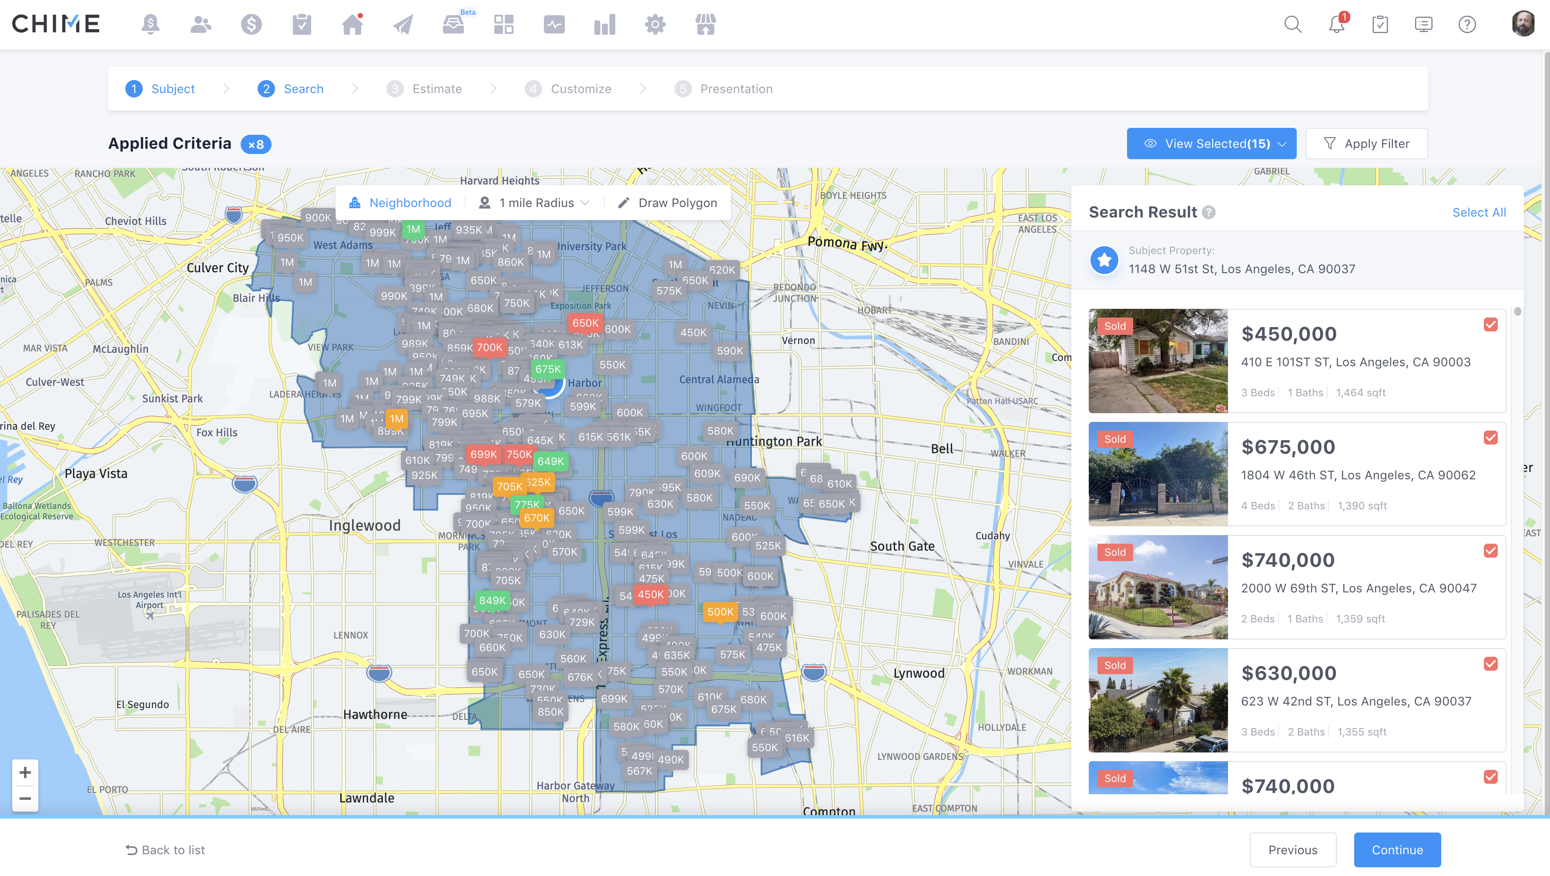Open the paper plane Marketing icon

403,25
